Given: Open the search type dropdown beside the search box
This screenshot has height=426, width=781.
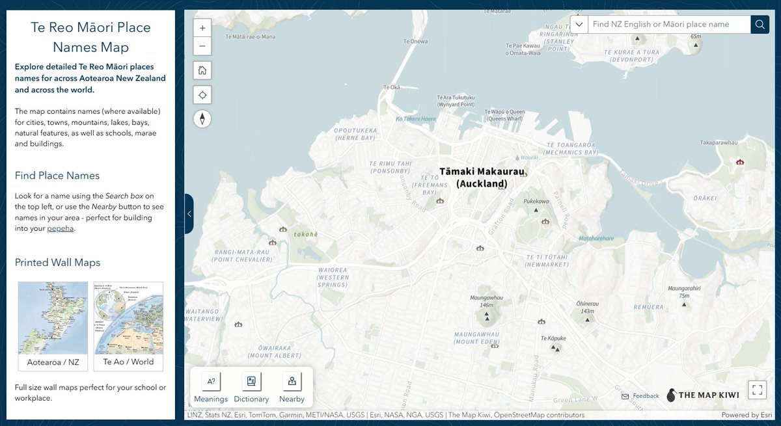Looking at the screenshot, I should (579, 24).
